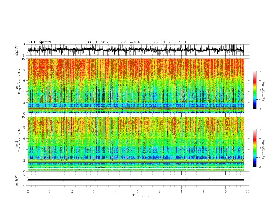Click the ch.2 'log(PSD)(V²/Hz)' color bar label
Viewport: 279px width, 215px height.
[263, 149]
